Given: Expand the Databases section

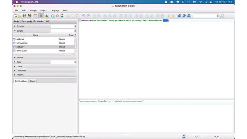Looking at the screenshot, I should 15,70.
